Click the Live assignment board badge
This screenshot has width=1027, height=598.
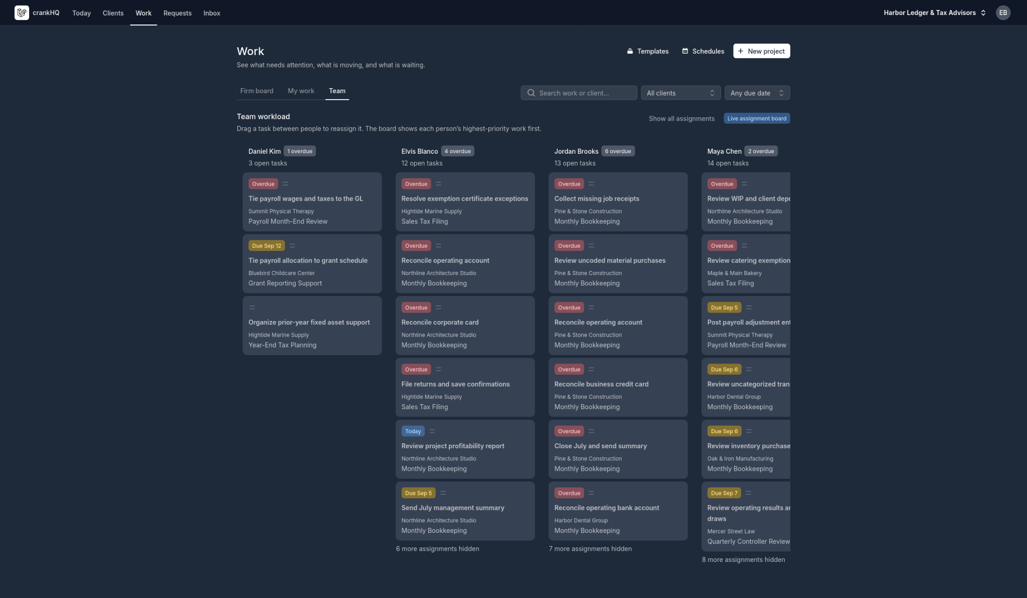click(x=757, y=119)
